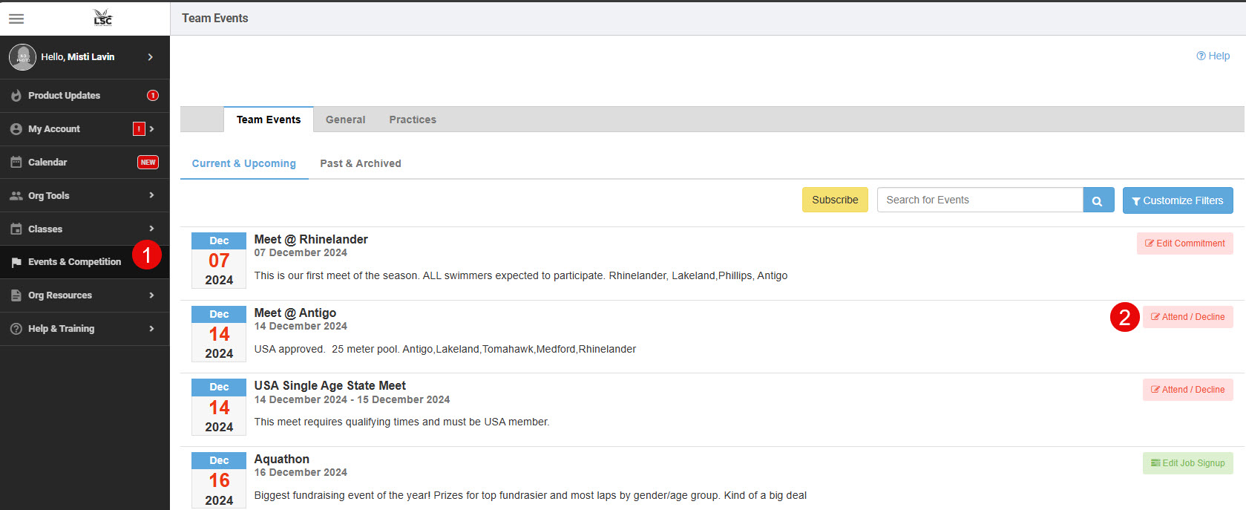
Task: Open the Past & Archived tab
Action: tap(361, 163)
